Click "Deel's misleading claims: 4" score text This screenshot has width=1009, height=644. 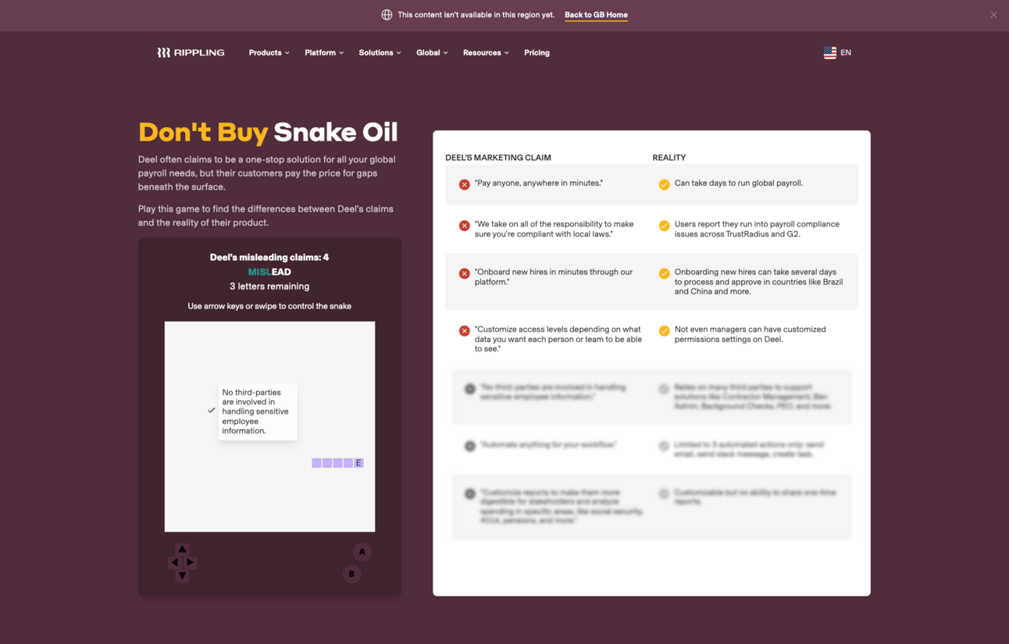point(269,257)
